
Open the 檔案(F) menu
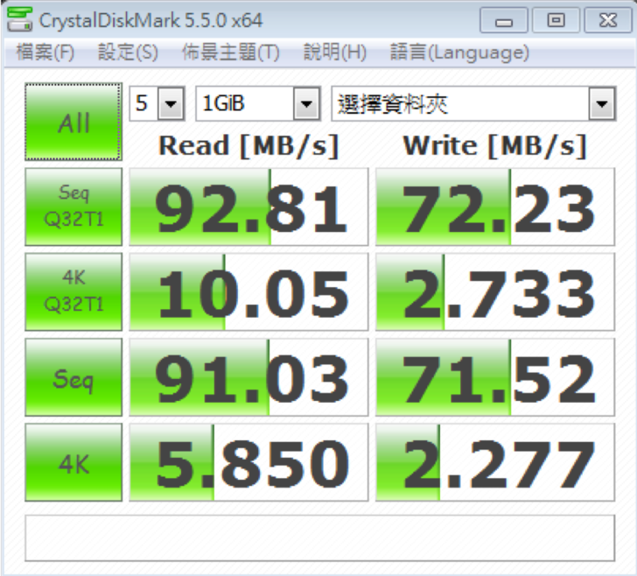pos(45,53)
